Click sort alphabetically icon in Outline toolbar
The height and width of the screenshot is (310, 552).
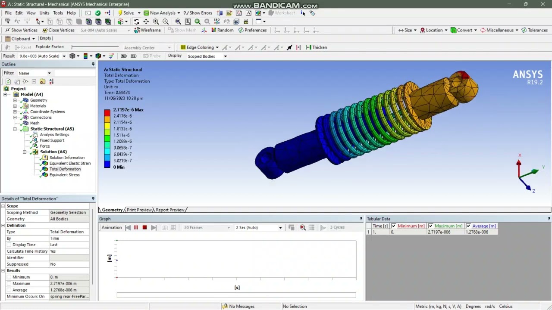coord(51,81)
